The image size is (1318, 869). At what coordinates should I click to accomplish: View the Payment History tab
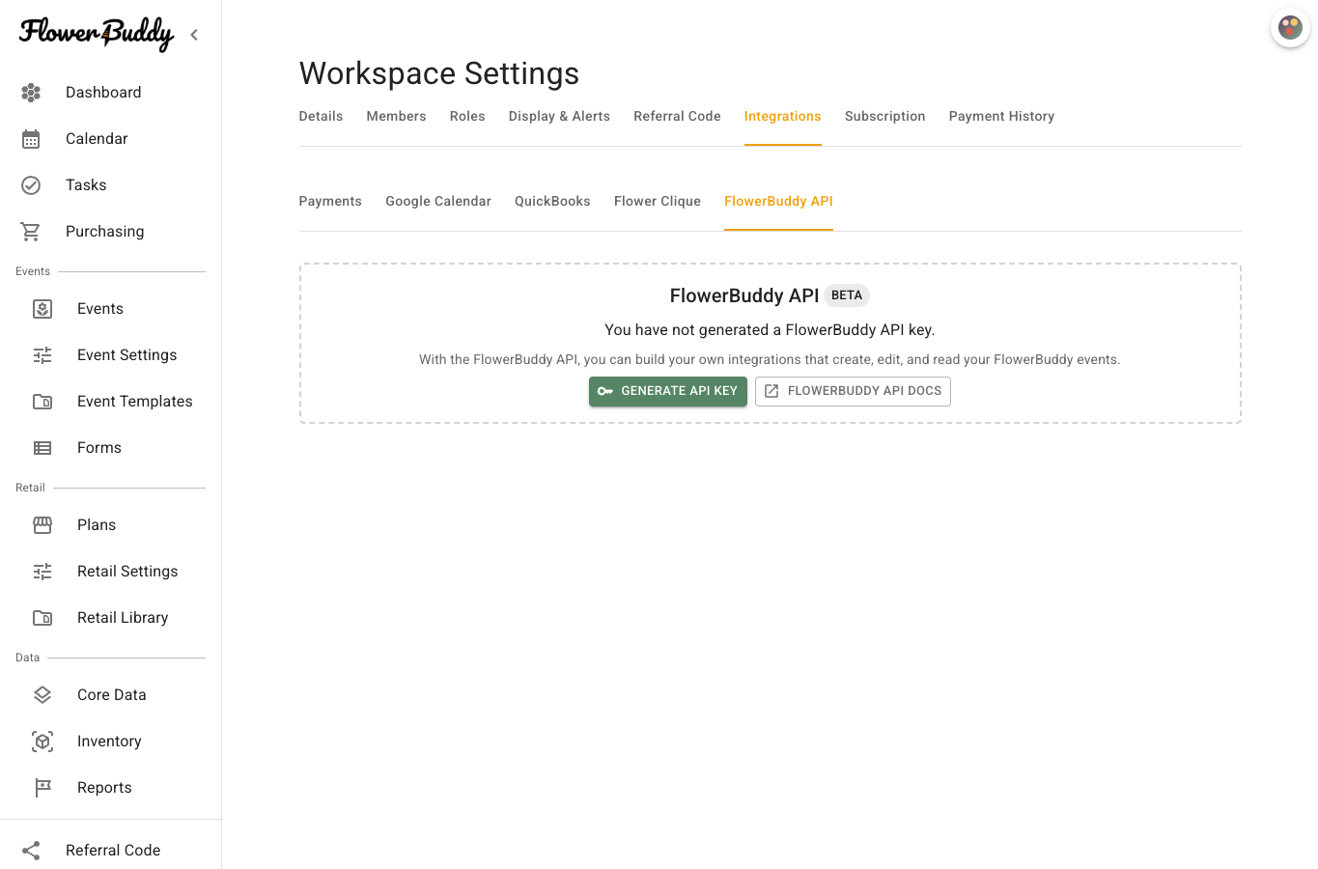coord(1001,117)
